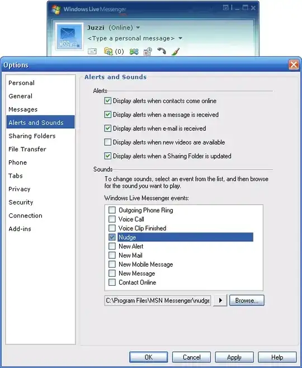Open the Security options category

click(40, 202)
